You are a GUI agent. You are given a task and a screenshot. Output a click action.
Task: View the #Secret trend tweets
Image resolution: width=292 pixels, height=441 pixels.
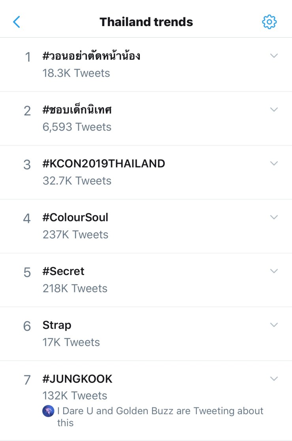pos(63,271)
